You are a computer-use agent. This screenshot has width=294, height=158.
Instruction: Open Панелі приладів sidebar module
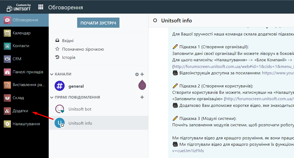[x=24, y=72]
